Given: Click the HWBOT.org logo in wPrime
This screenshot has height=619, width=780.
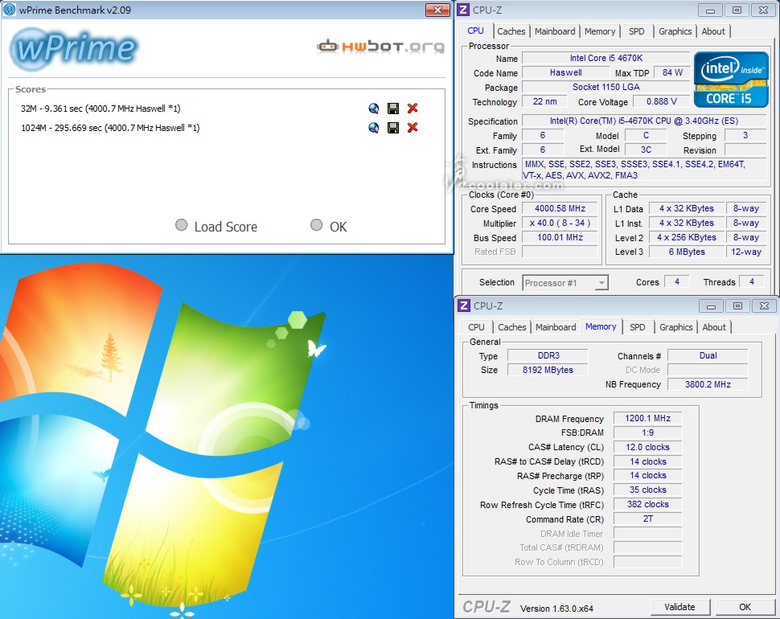Looking at the screenshot, I should tap(380, 47).
